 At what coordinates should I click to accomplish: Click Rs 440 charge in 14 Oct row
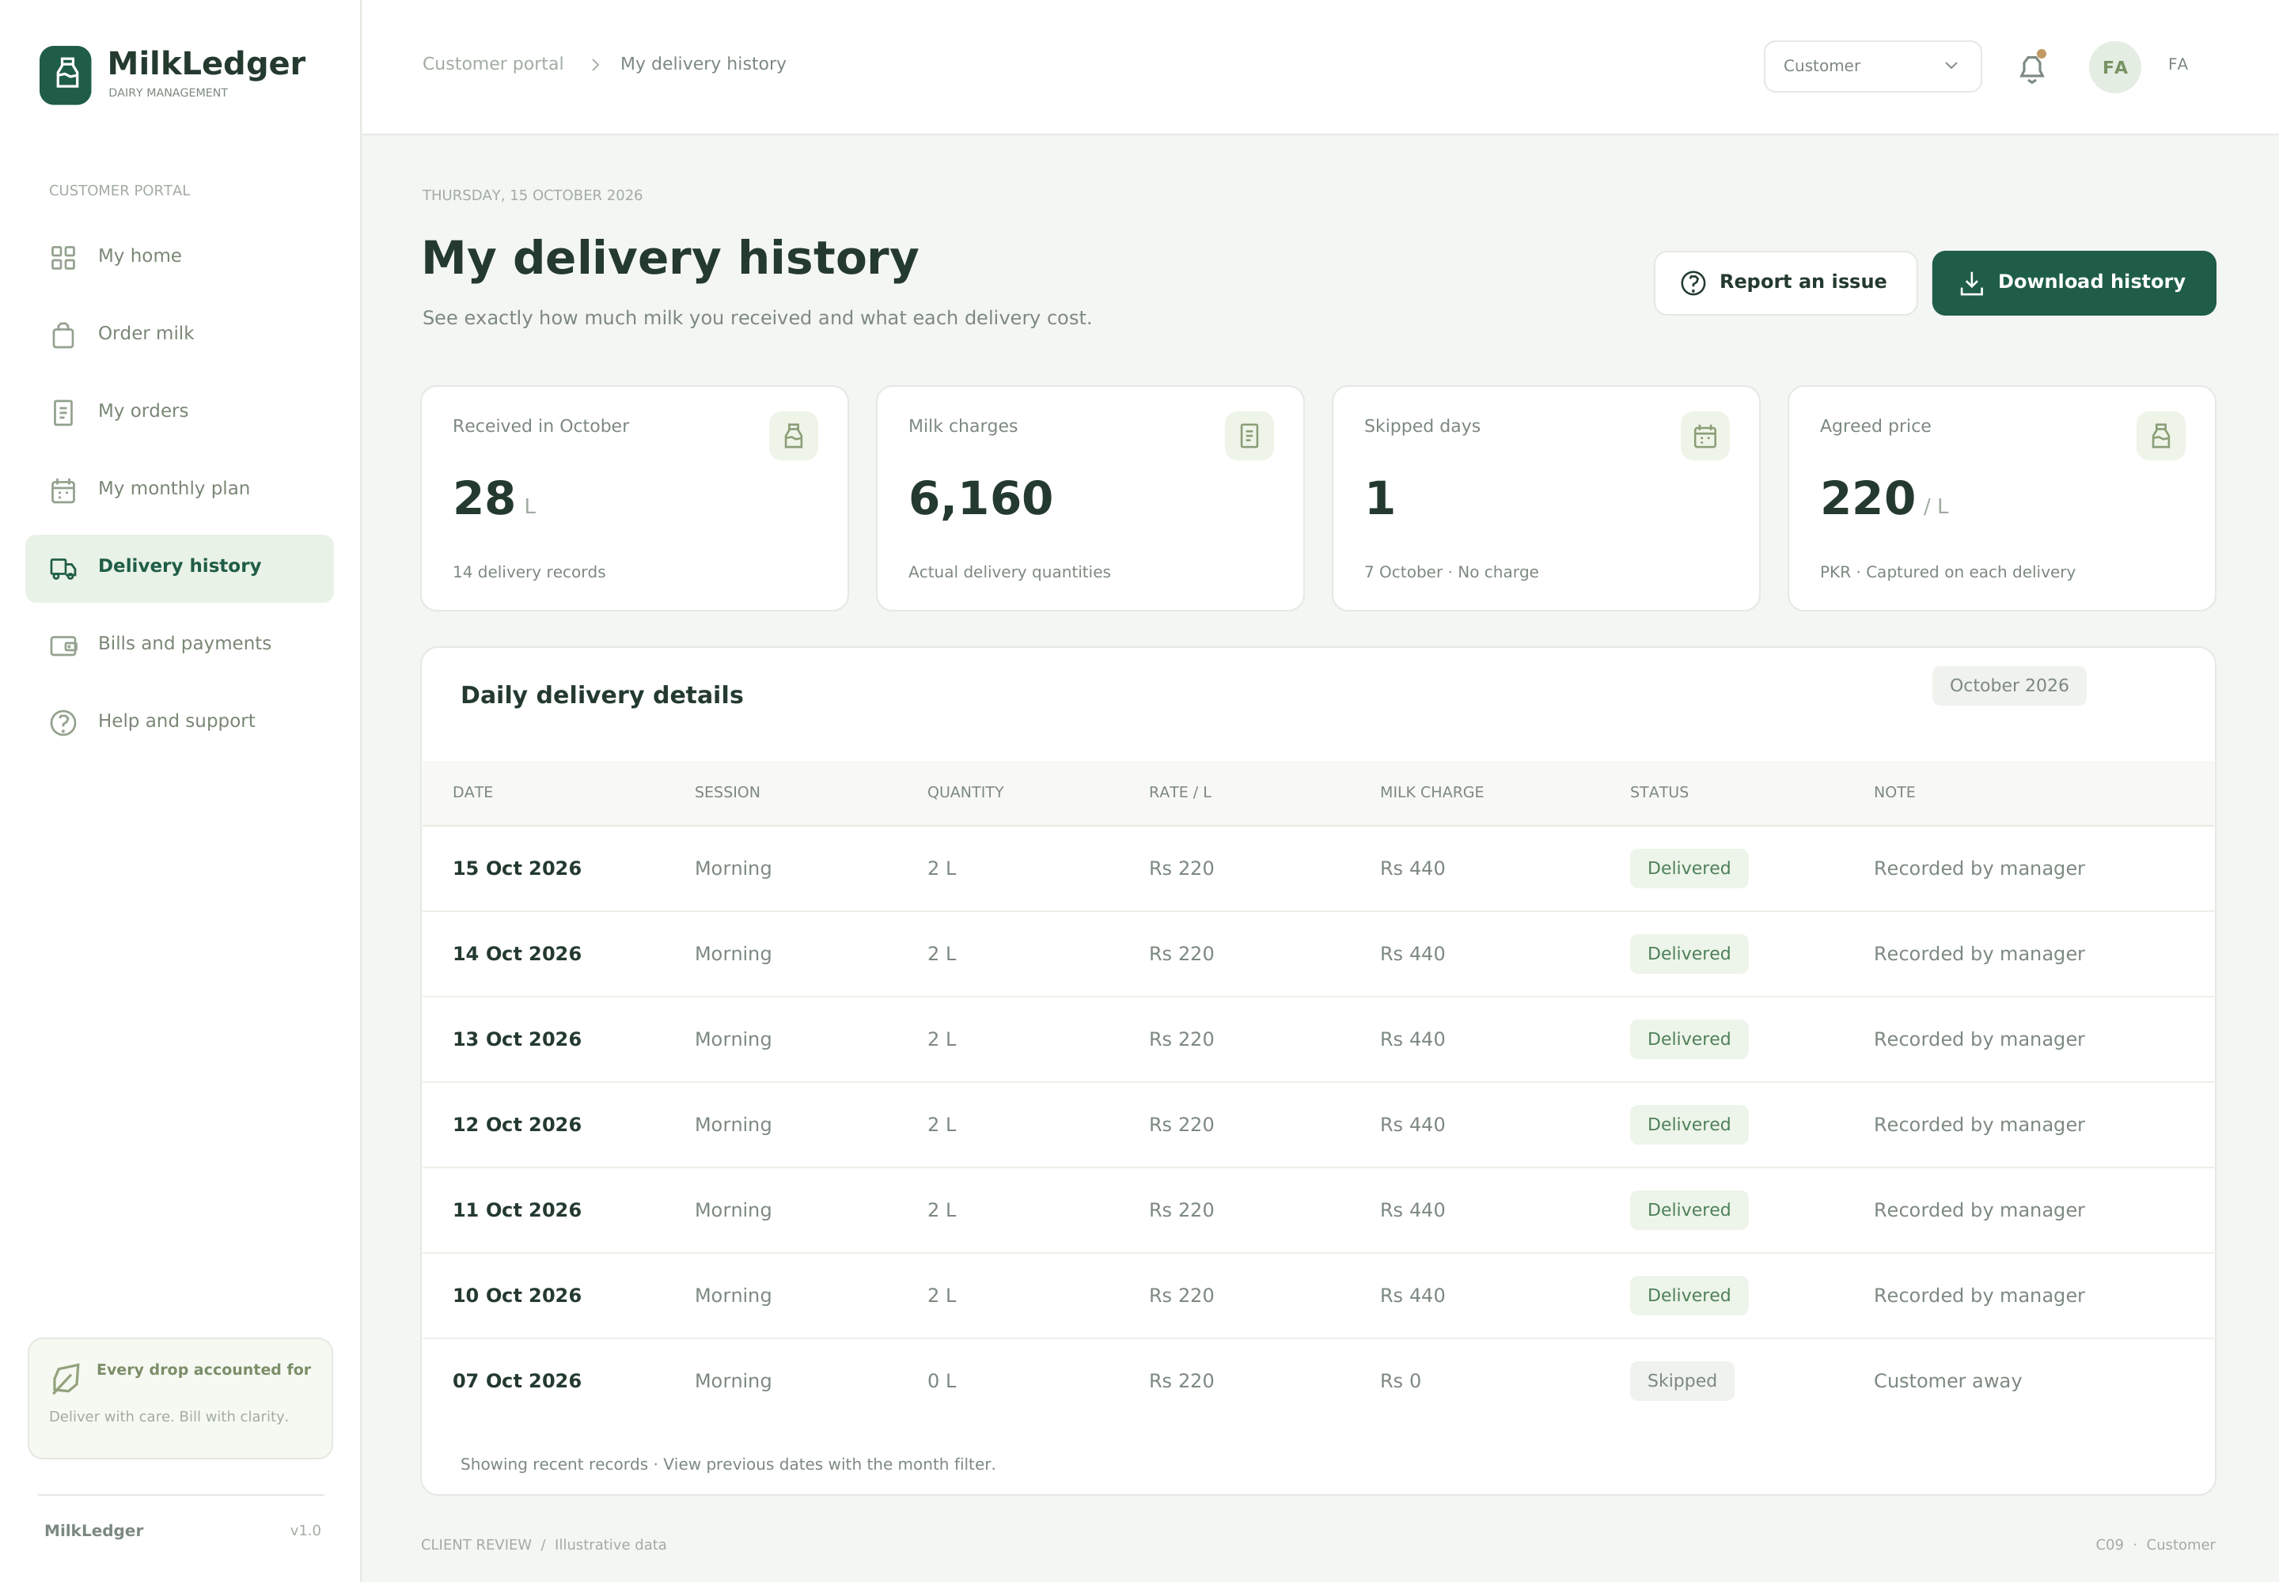tap(1411, 954)
